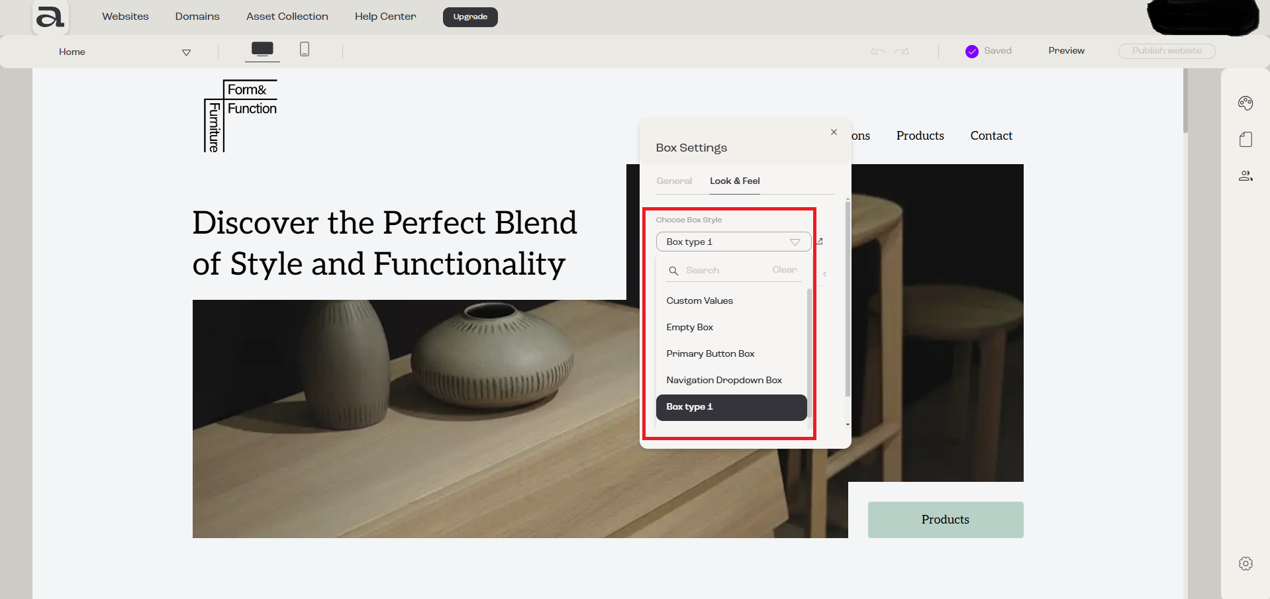
Task: Click the Saved checkmark icon
Action: click(972, 52)
